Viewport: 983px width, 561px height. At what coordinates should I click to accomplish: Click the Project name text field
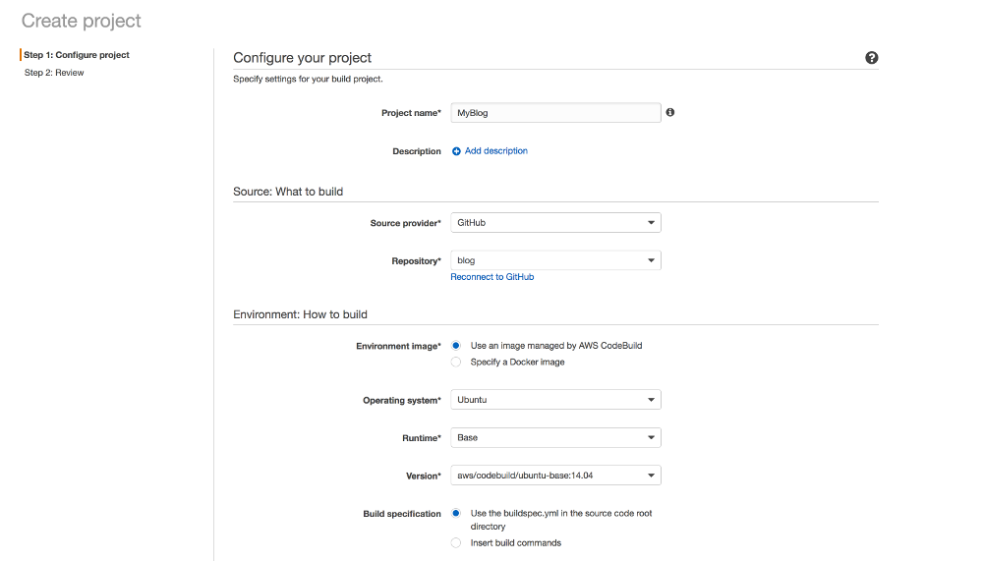click(554, 113)
